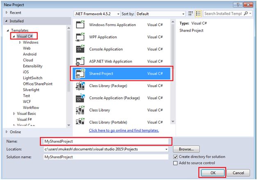This screenshot has height=180, width=257.
Task: Expand the Online section
Action: click(7, 132)
